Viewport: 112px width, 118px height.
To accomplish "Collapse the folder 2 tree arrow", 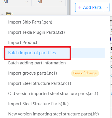I will (x=3, y=14).
